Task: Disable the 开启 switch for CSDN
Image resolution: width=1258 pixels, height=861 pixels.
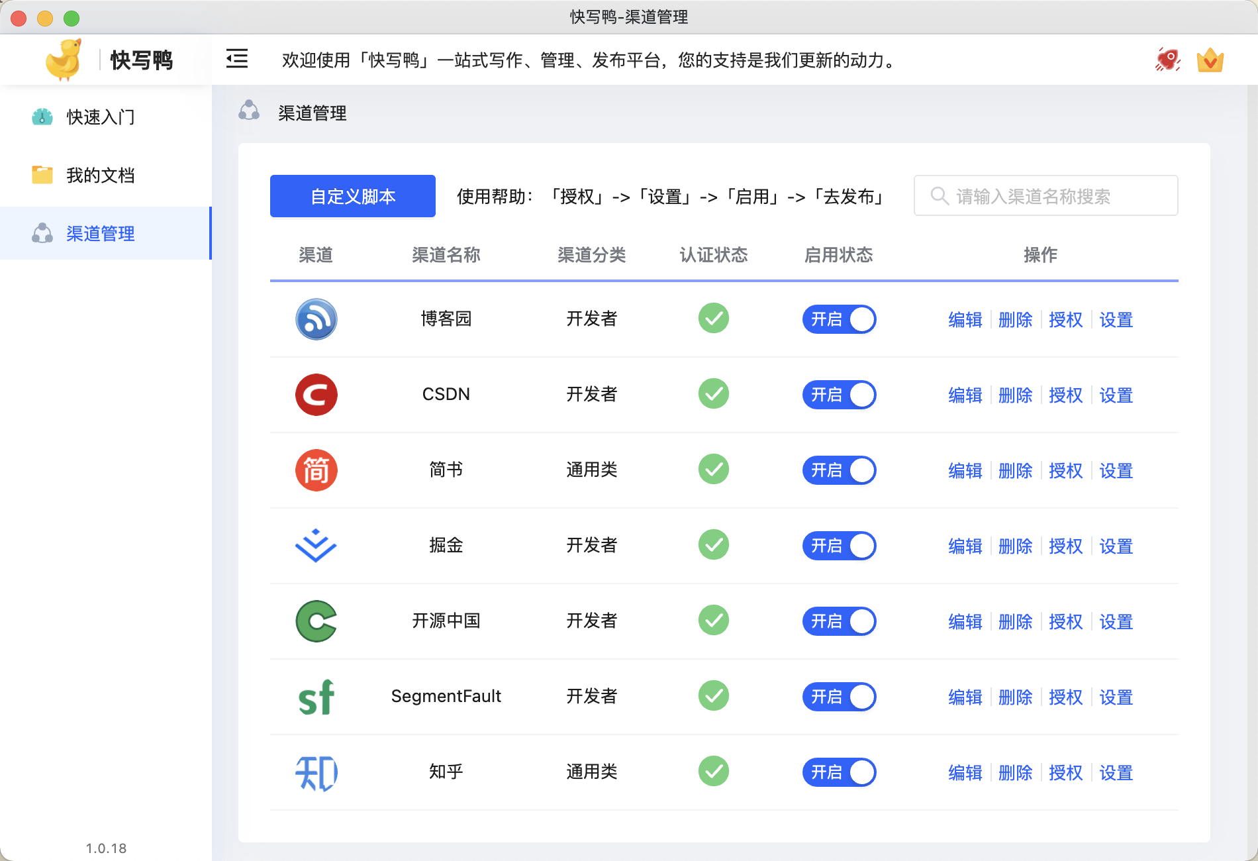Action: coord(839,395)
